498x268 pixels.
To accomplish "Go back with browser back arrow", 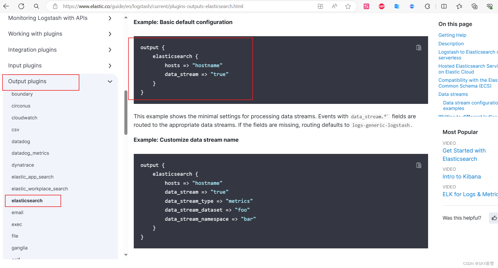I will point(6,6).
